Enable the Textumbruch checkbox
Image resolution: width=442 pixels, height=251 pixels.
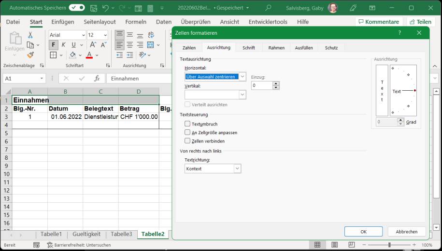coord(187,124)
